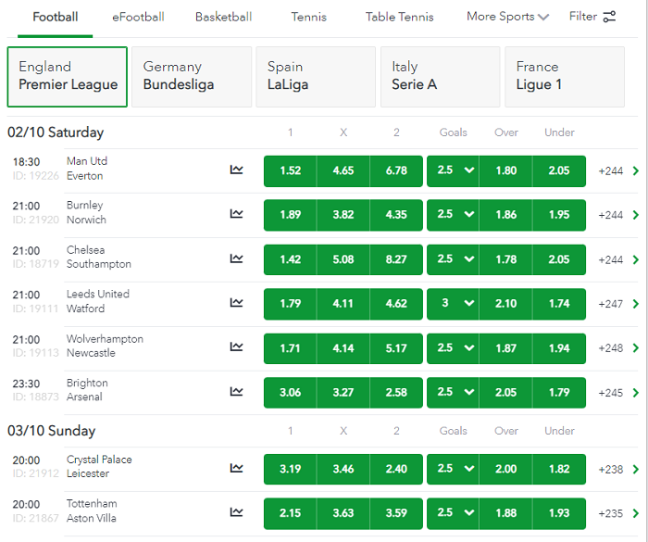Open goals 3 dropdown for Leeds United match
The height and width of the screenshot is (542, 648).
pos(453,304)
